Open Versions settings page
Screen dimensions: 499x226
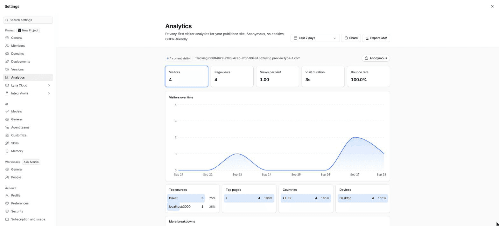(x=28, y=70)
